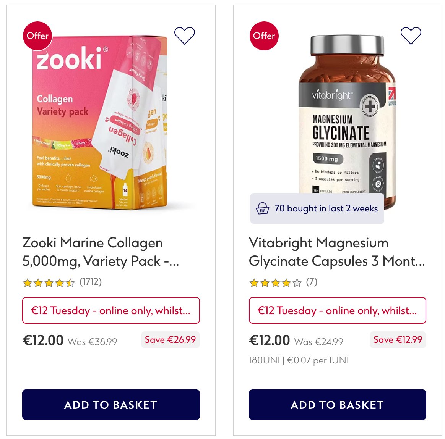Viewport: 445px width, 439px height.
Task: View Vitabright star rating reviews
Action: (x=275, y=283)
